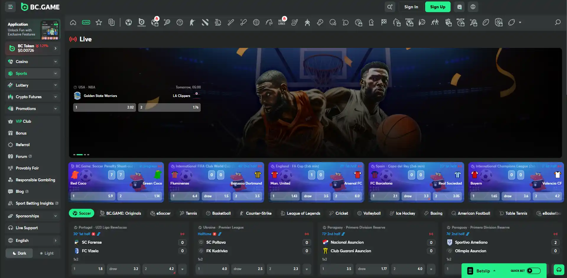Switch to the eSoccer tab

[160, 213]
